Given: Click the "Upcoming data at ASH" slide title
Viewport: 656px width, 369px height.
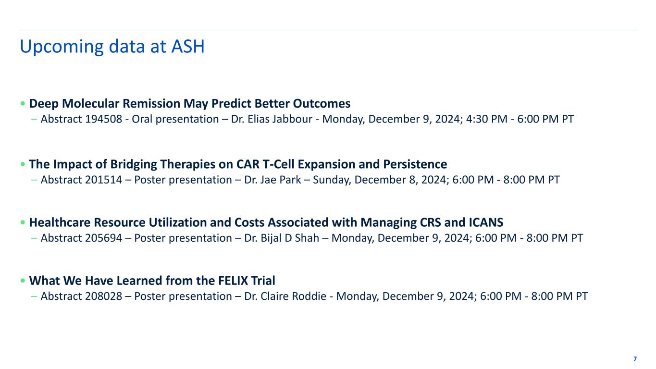Looking at the screenshot, I should coord(111,47).
